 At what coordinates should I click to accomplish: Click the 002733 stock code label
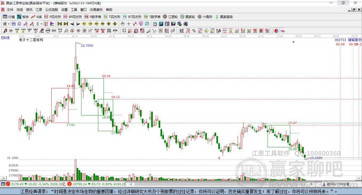pyautogui.click(x=340, y=40)
